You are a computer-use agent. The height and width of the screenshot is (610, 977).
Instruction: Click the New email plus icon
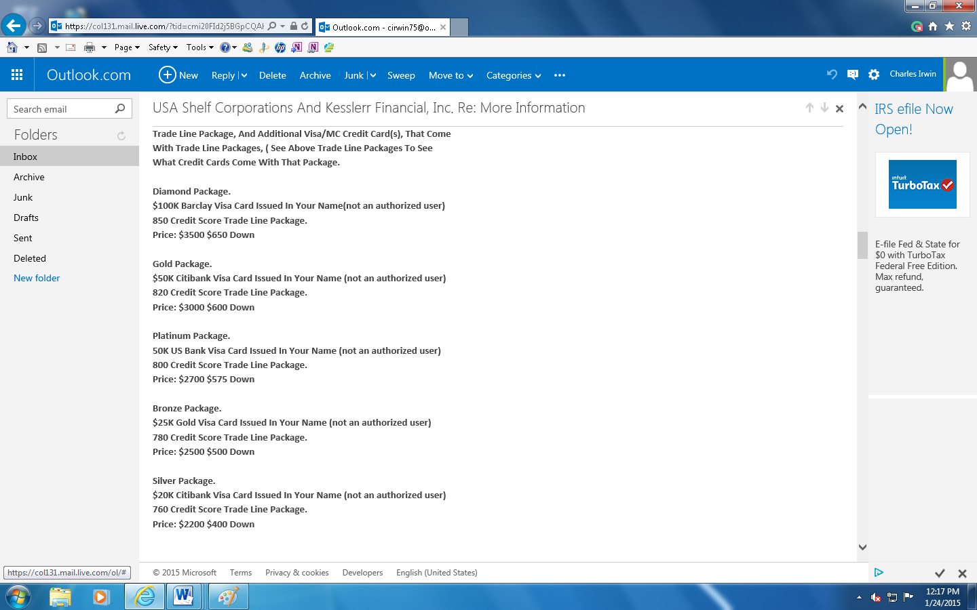click(167, 75)
